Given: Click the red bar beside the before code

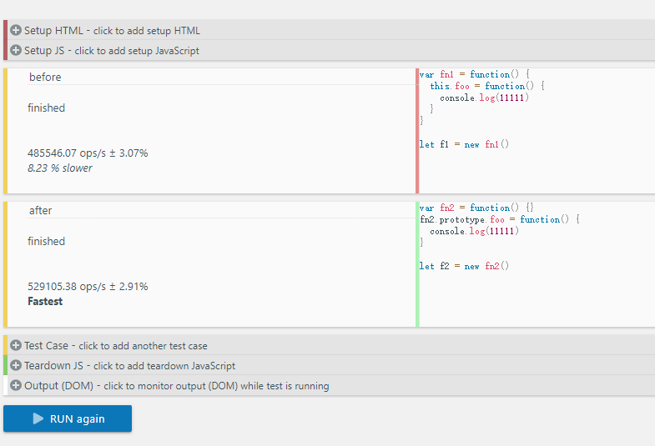Looking at the screenshot, I should [417, 131].
